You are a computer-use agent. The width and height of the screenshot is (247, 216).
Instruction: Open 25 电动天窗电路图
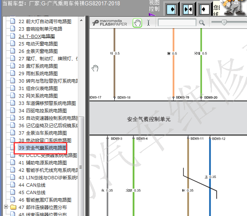[x=38, y=44]
